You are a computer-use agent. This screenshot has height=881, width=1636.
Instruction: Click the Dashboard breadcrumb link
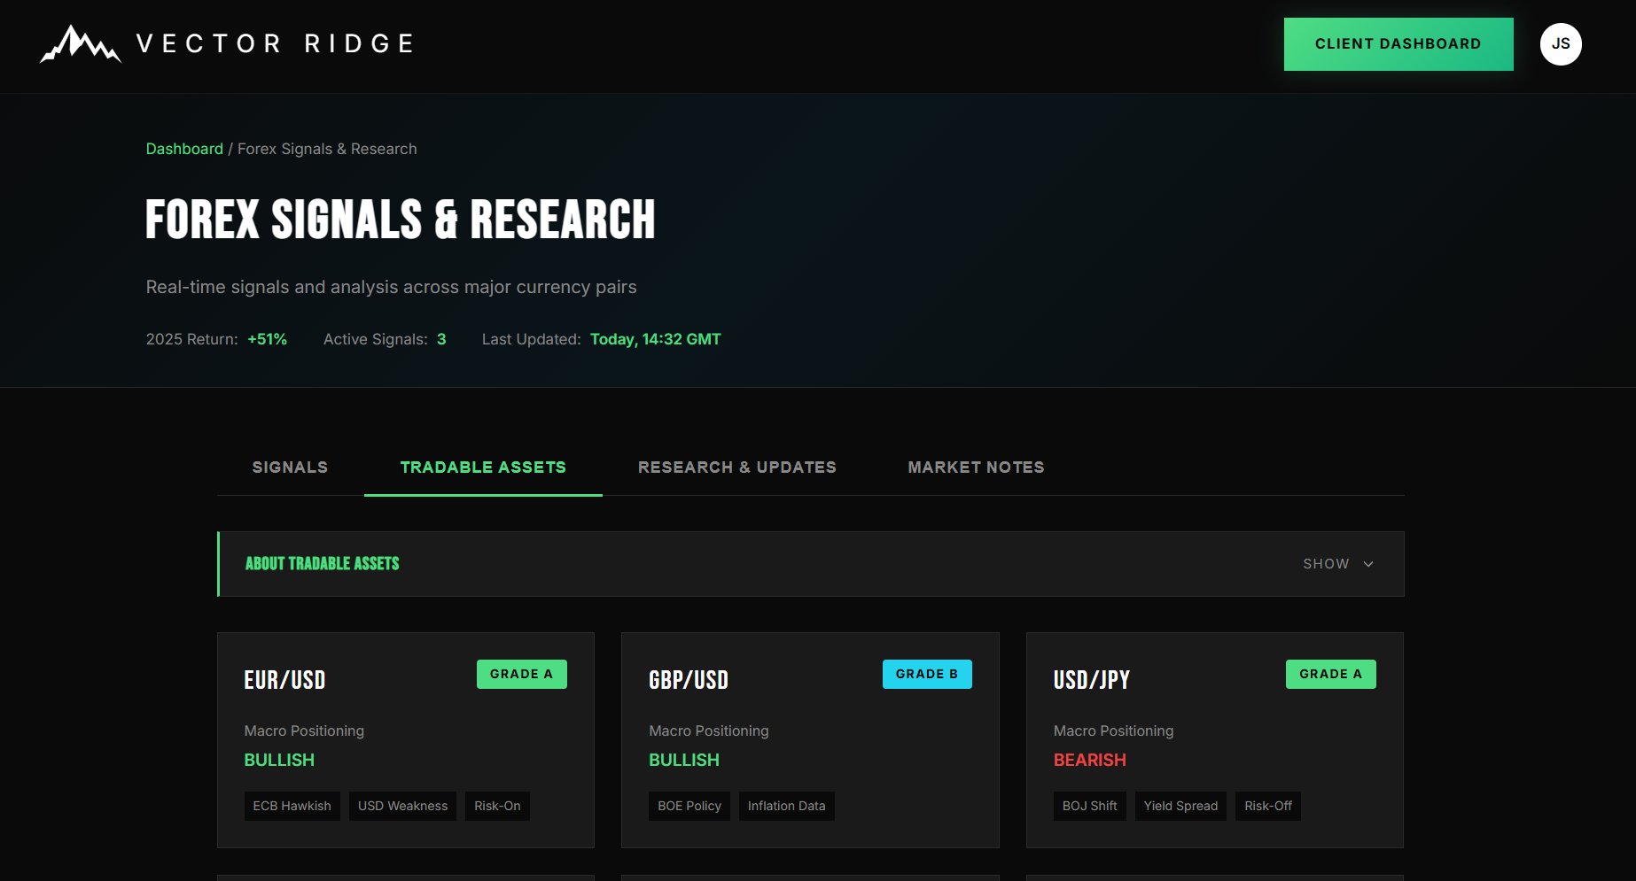pos(184,148)
